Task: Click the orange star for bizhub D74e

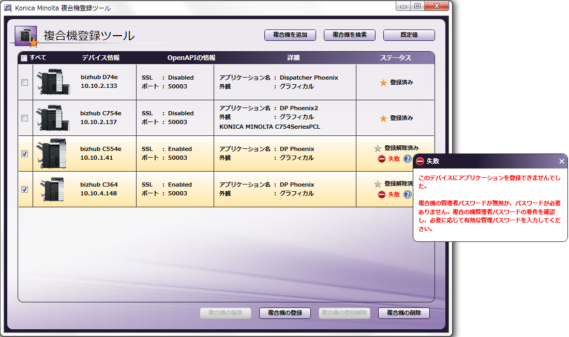Action: tap(383, 83)
